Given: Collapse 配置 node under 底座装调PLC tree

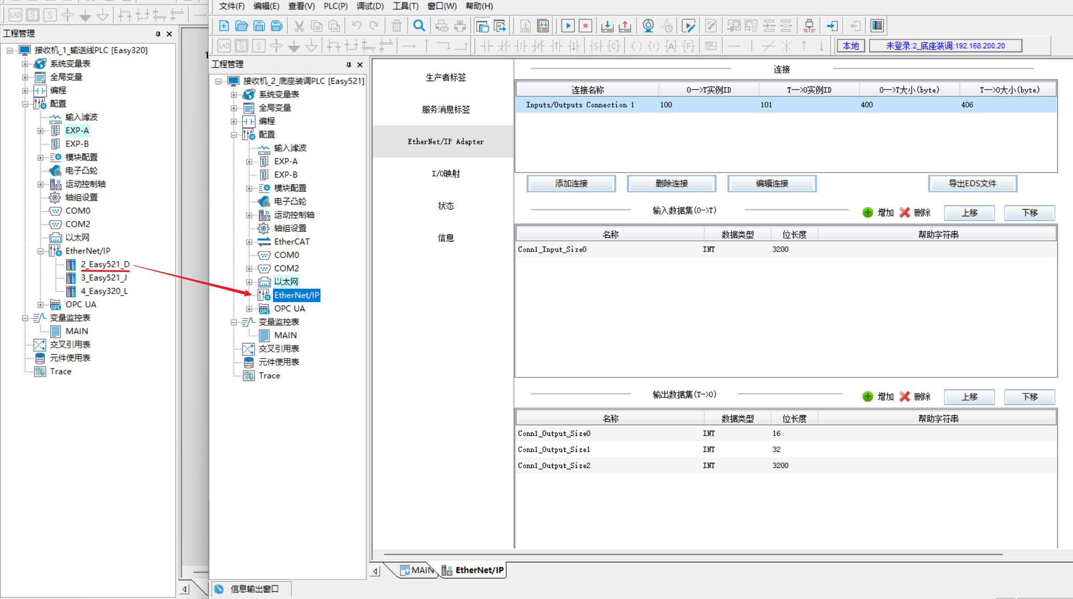Looking at the screenshot, I should point(234,135).
